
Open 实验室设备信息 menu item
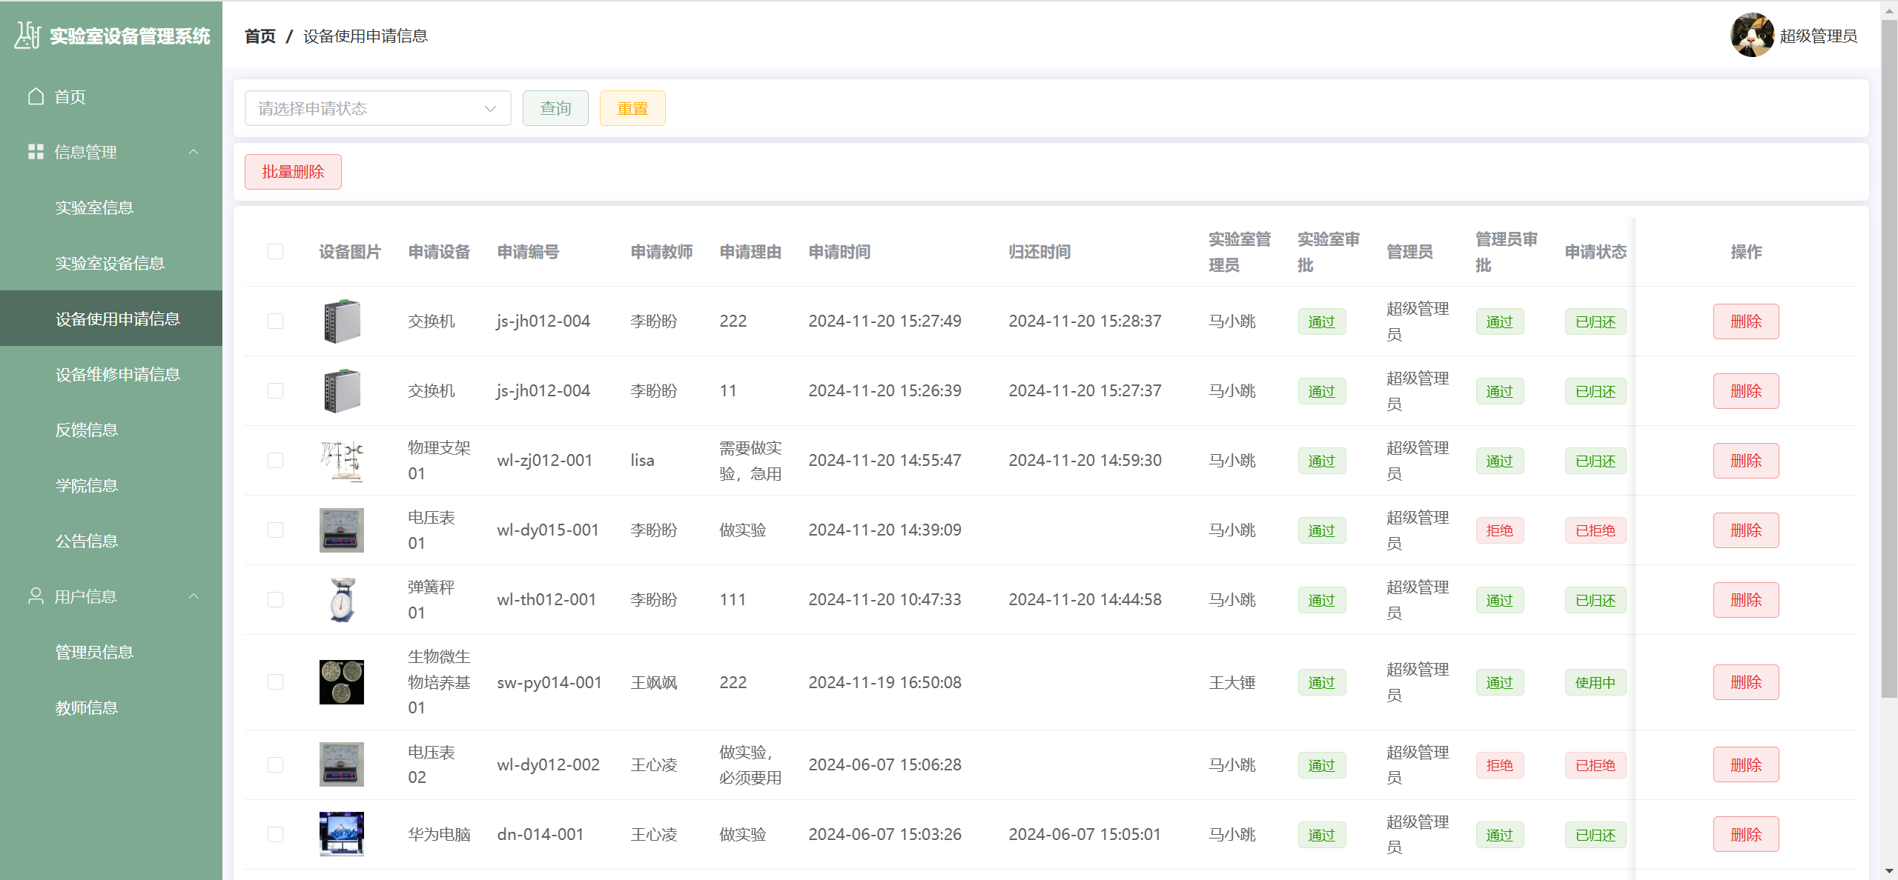pyautogui.click(x=110, y=263)
